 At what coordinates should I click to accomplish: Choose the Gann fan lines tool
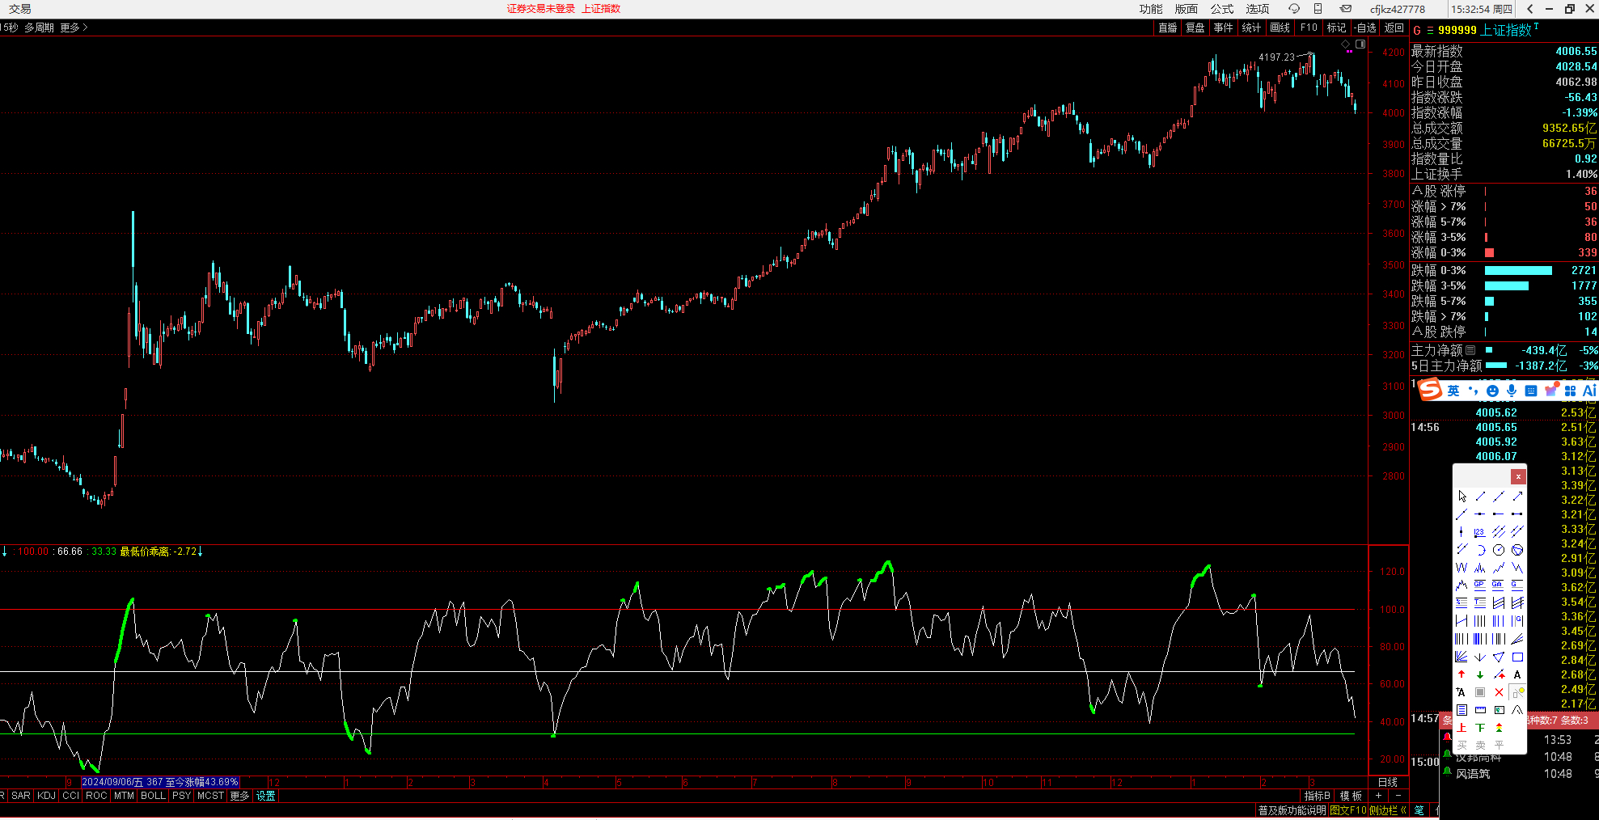pyautogui.click(x=1461, y=657)
